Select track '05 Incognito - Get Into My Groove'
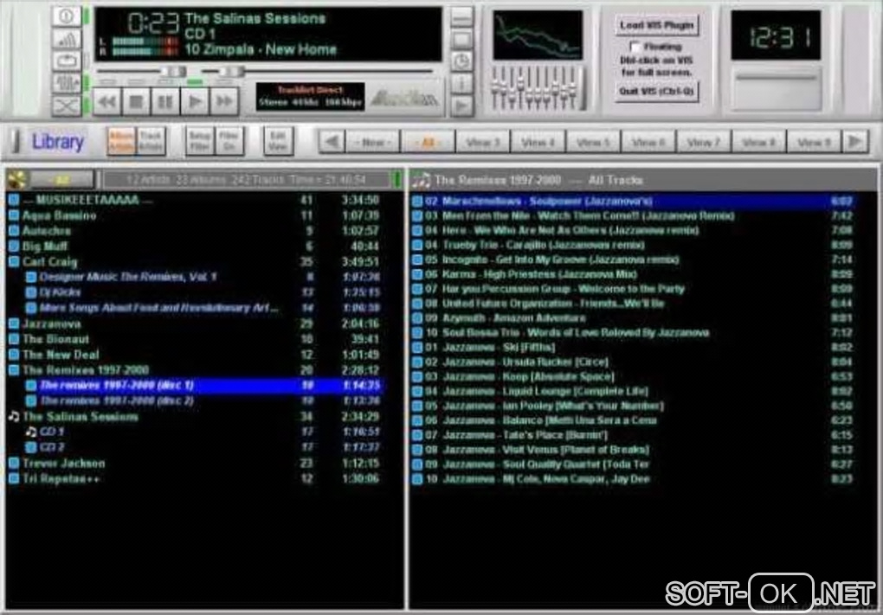 633,259
